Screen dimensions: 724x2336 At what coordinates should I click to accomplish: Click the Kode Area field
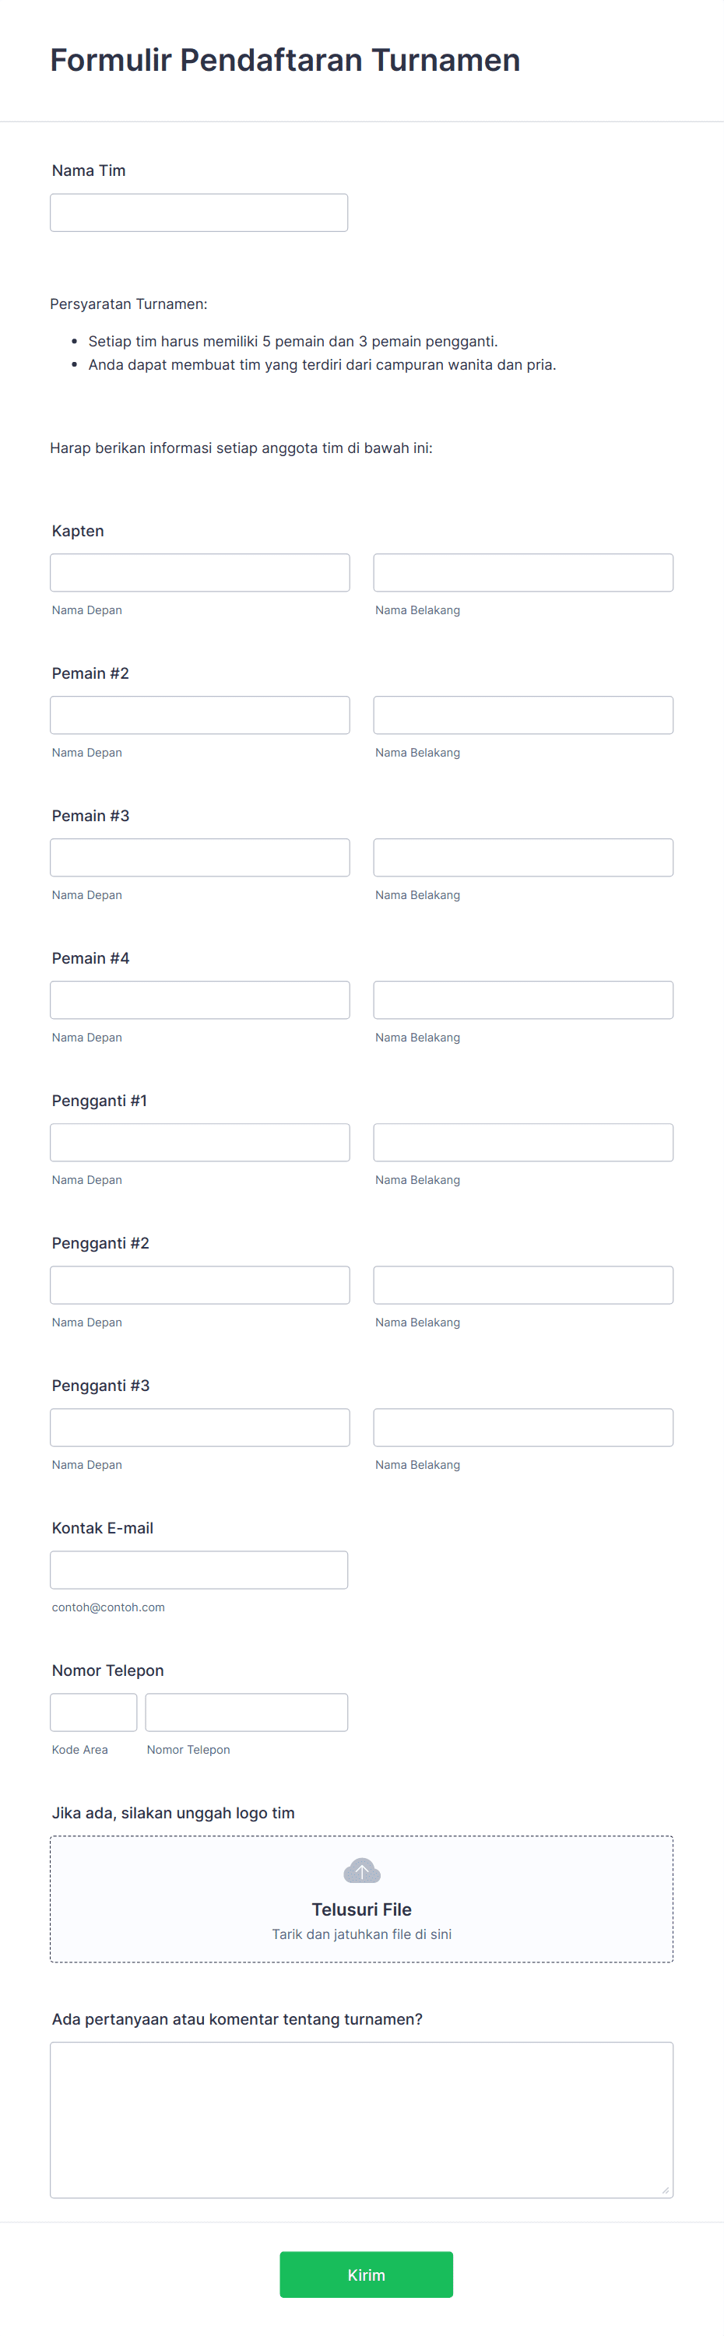tap(93, 1711)
